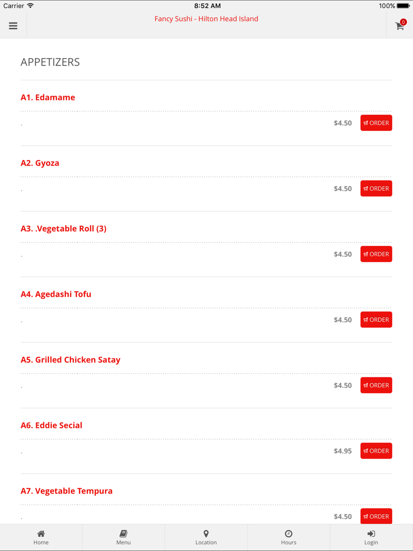Order the Grilled Chicken Satay
The image size is (413, 551).
[x=376, y=385]
